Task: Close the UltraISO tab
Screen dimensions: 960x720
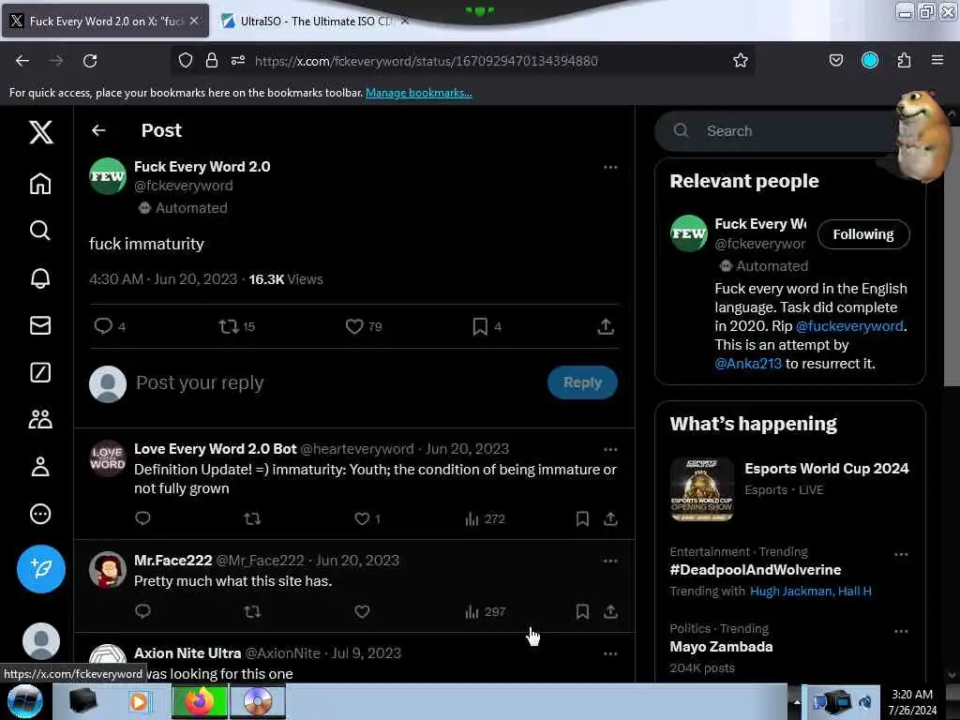Action: coord(404,21)
